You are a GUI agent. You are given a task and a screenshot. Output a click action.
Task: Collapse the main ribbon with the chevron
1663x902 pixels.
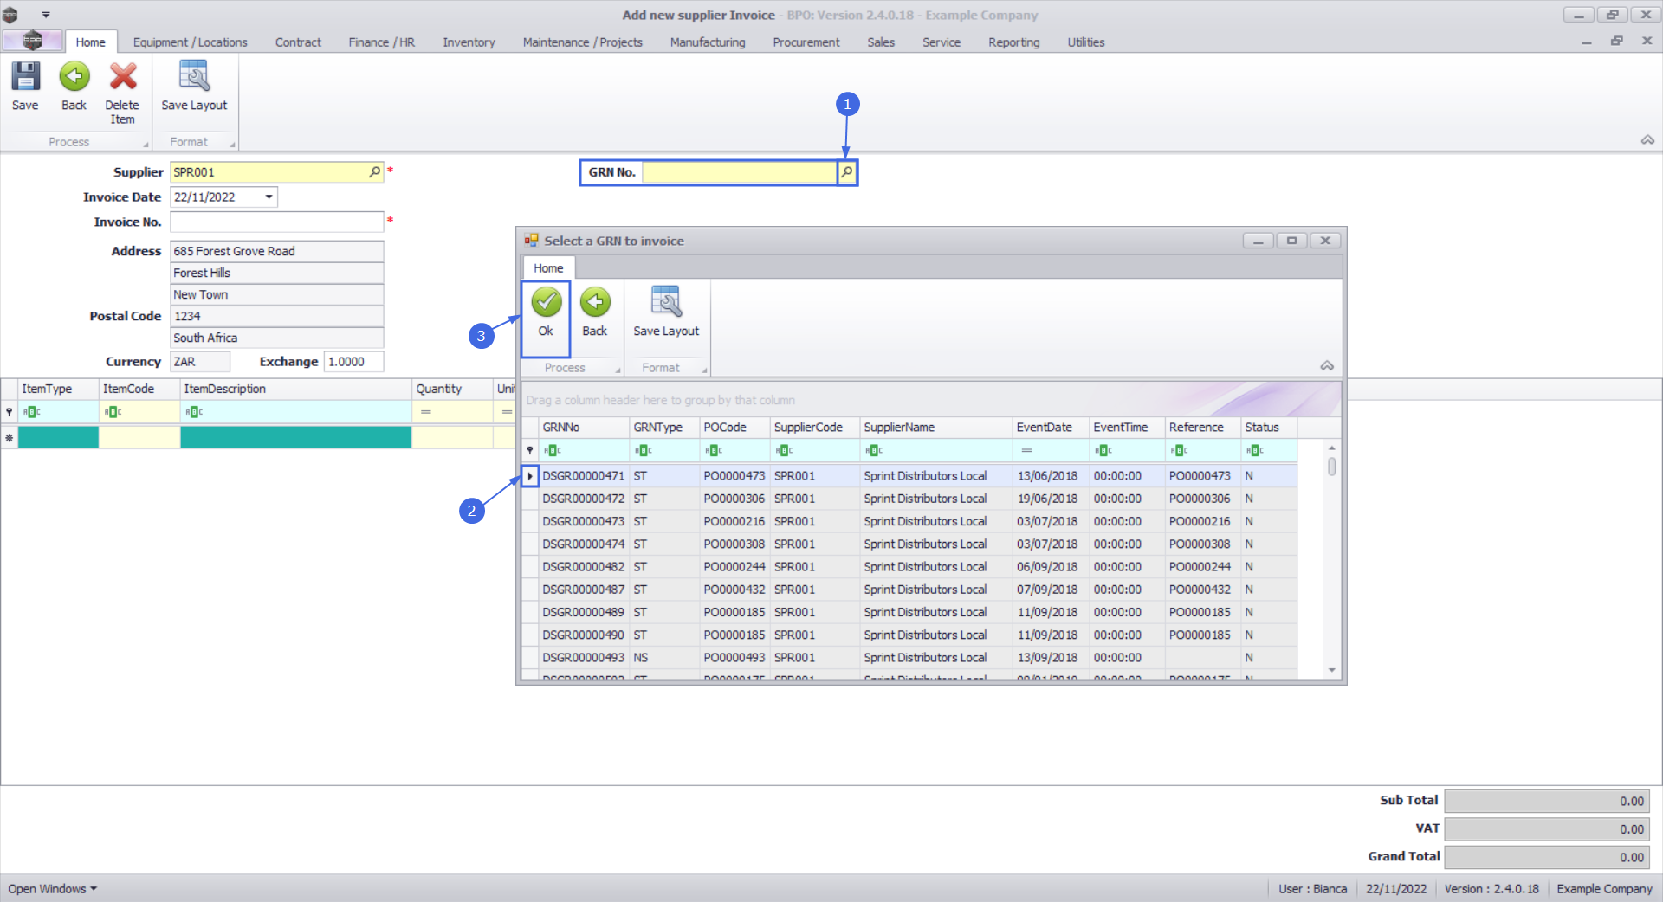point(1647,140)
